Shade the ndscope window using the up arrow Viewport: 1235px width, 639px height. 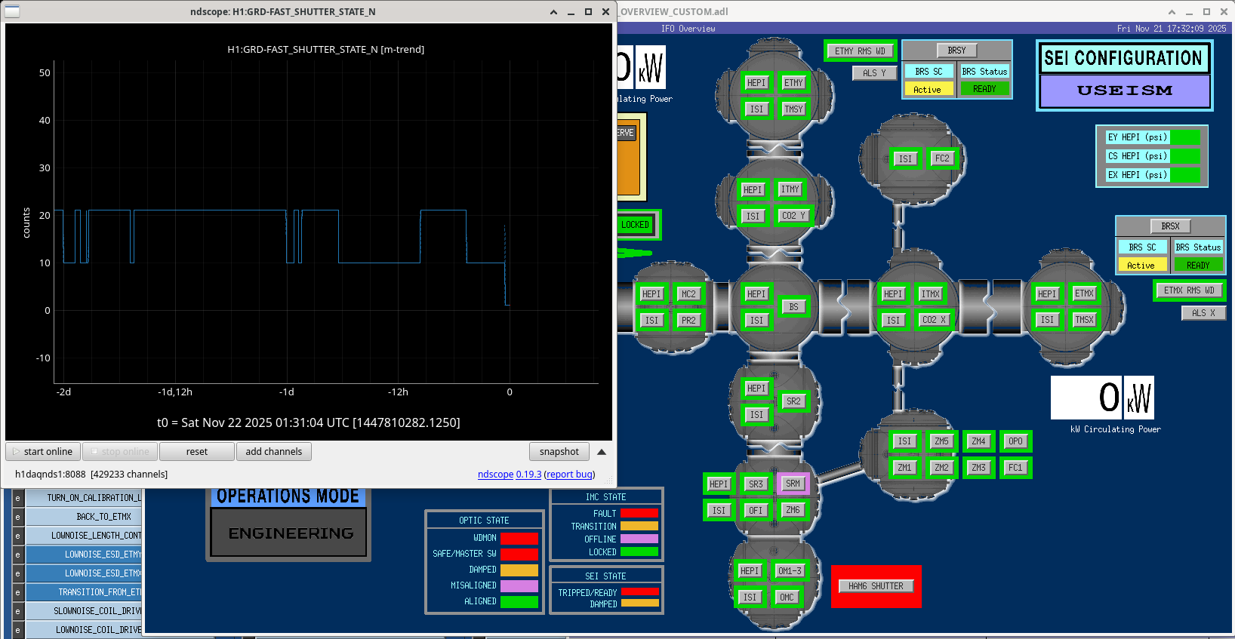(553, 12)
